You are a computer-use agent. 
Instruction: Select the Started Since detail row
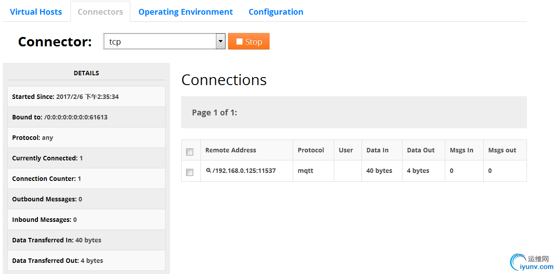pos(87,97)
